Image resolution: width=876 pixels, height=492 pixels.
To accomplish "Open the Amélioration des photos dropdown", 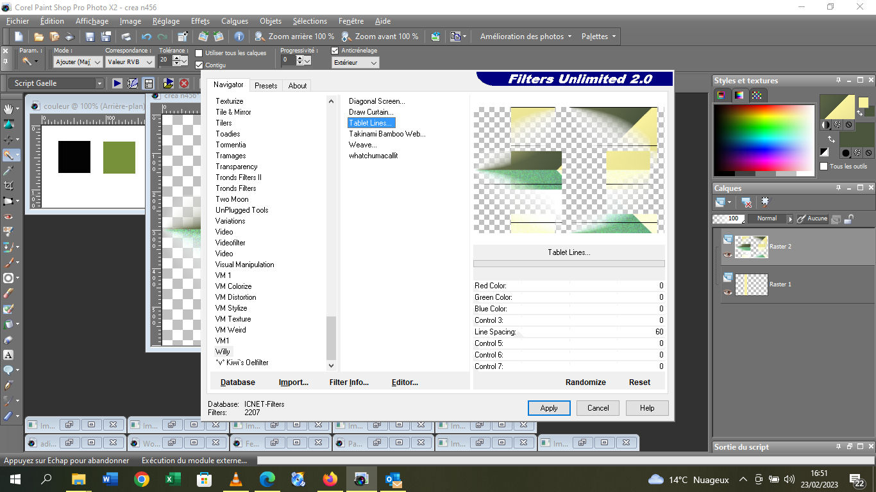I will [x=526, y=37].
